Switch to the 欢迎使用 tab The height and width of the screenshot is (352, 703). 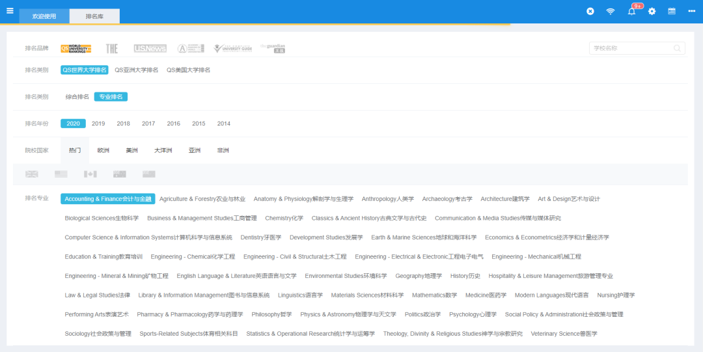[44, 16]
